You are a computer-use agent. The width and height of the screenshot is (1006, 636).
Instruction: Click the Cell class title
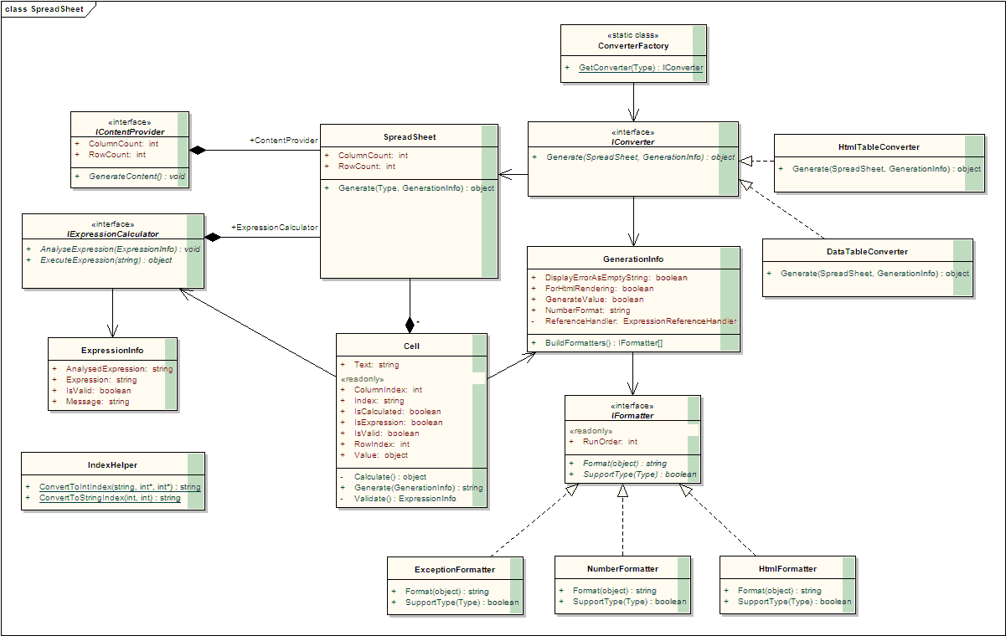(411, 346)
